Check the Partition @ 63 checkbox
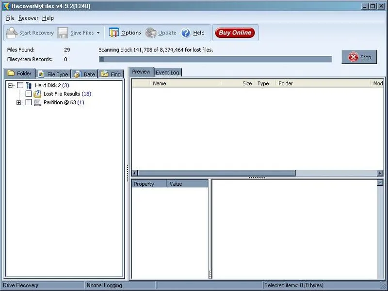388x291 pixels. tap(29, 102)
